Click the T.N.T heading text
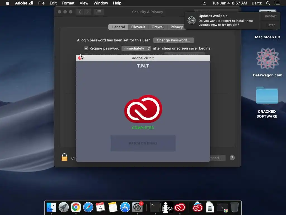 [x=143, y=66]
